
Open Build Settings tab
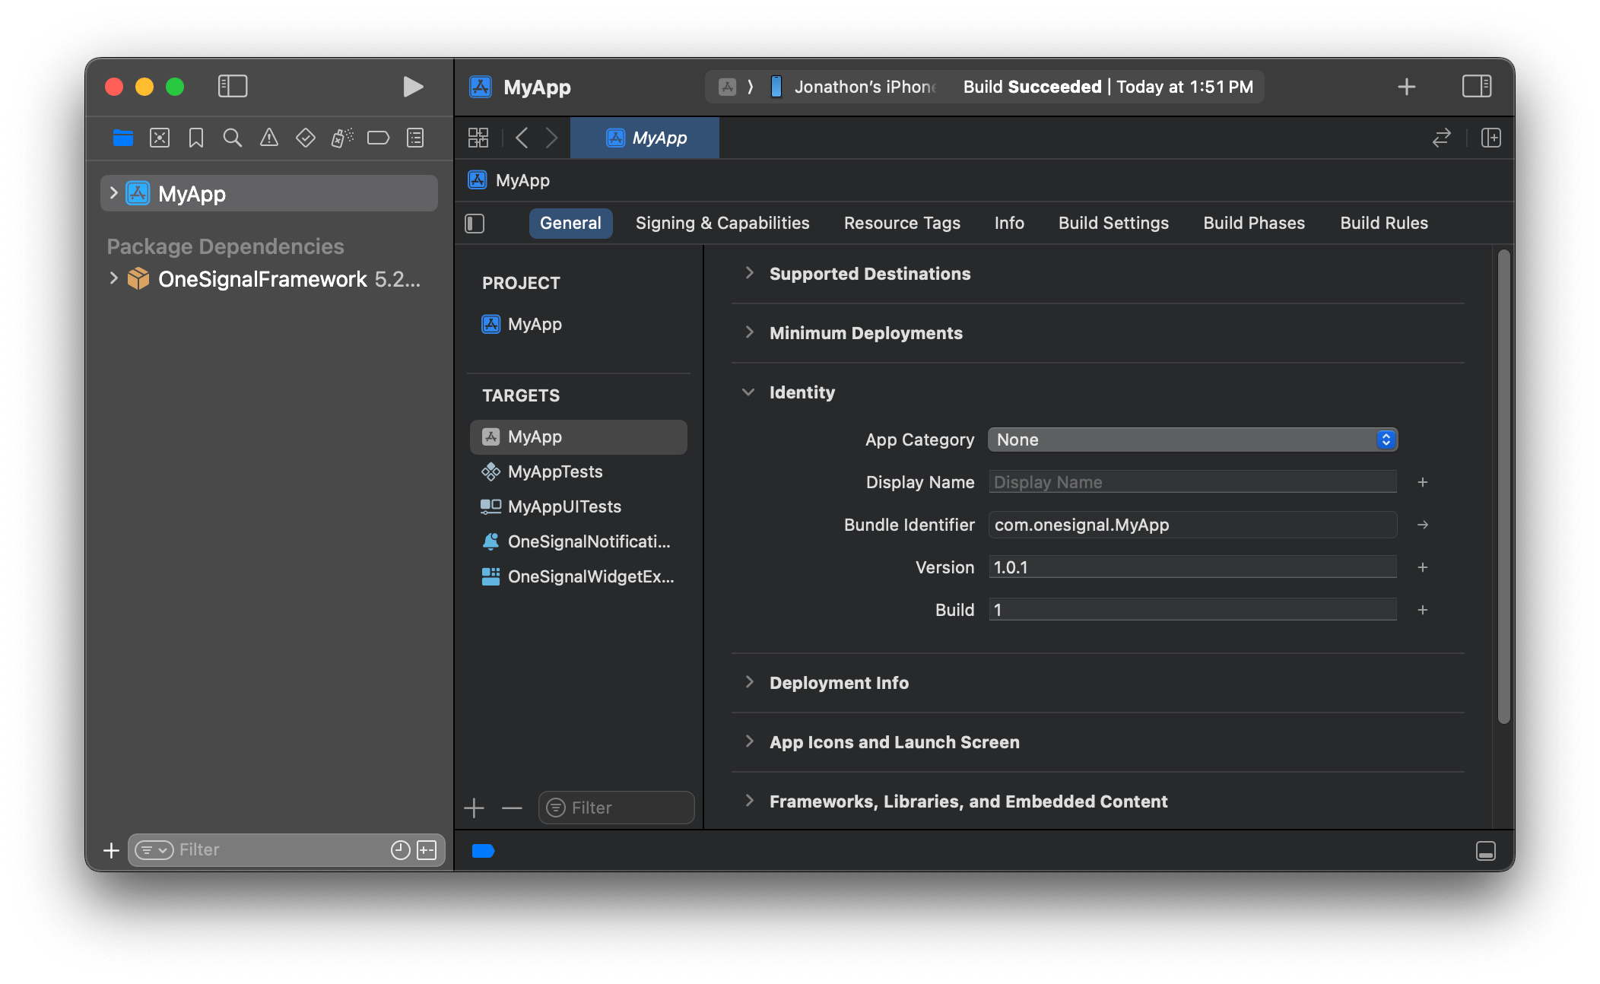point(1113,223)
